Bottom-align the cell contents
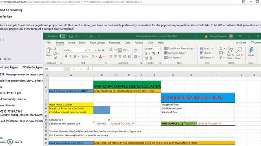Screen dimensions: 261x146 pos(120,50)
